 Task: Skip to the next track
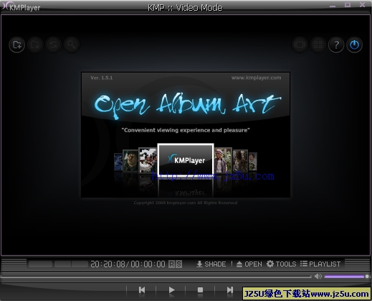[x=230, y=290]
